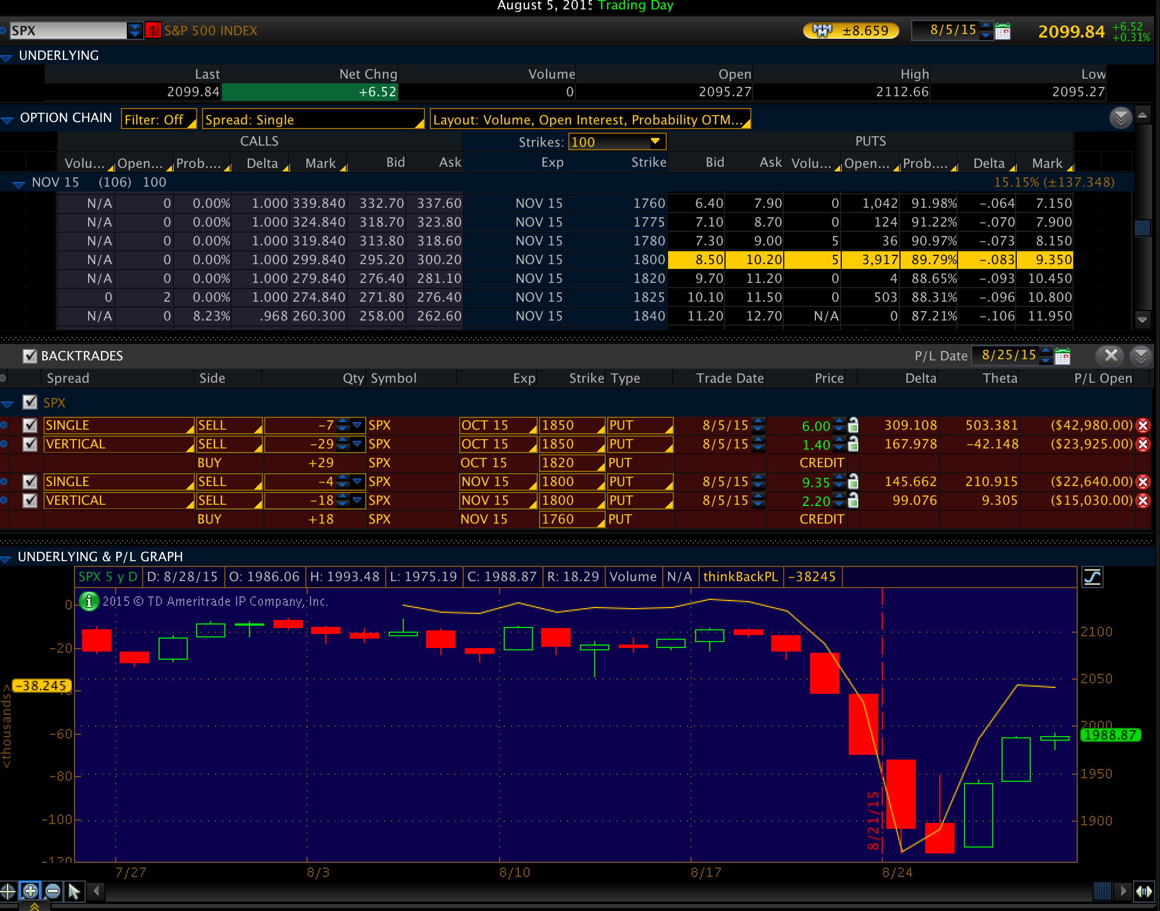The height and width of the screenshot is (911, 1160).
Task: Collapse the OPTION CHAIN section
Action: coord(7,120)
